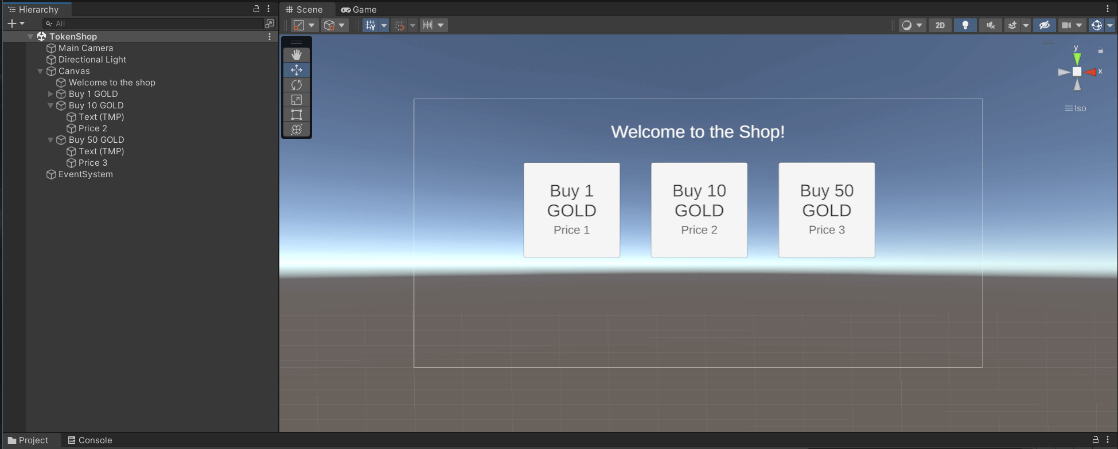Open the gizmos dropdown arrow

point(1110,25)
